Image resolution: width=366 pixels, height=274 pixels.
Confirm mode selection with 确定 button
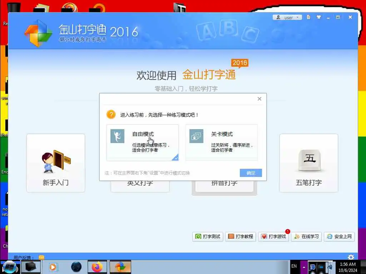pos(251,173)
